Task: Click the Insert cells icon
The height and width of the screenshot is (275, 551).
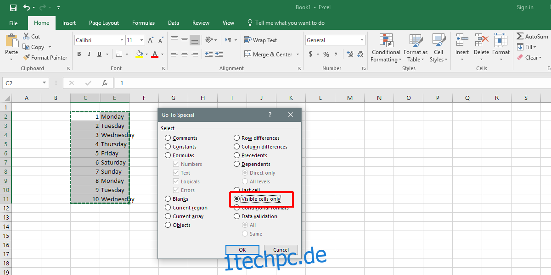Action: (x=462, y=40)
